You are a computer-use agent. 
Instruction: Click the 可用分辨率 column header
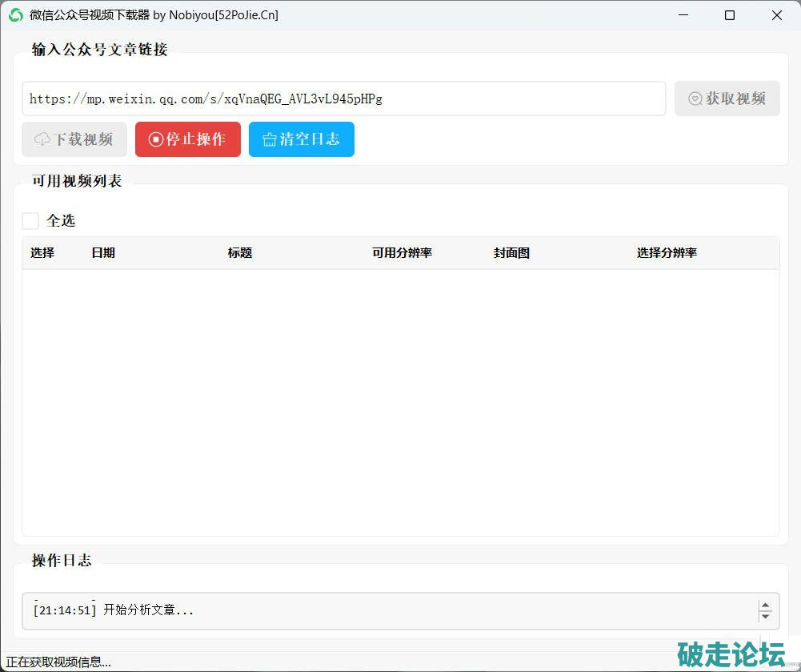pyautogui.click(x=402, y=253)
